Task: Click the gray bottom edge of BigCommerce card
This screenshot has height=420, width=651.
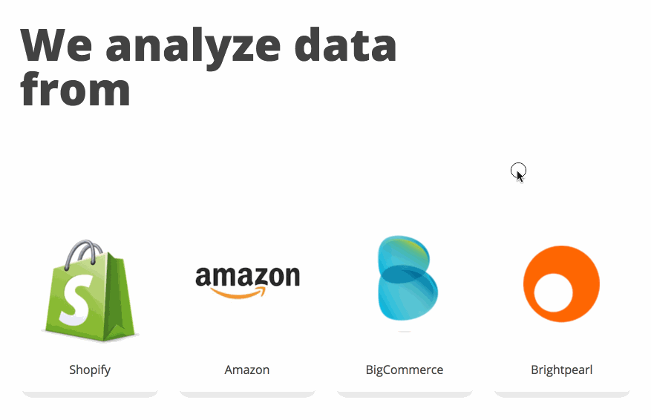Action: point(405,393)
